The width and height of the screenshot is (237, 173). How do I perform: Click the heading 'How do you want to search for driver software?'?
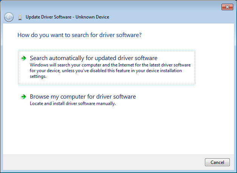[x=80, y=35]
